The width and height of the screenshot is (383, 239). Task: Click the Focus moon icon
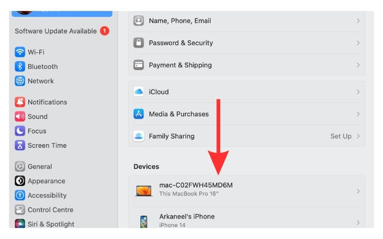[20, 130]
